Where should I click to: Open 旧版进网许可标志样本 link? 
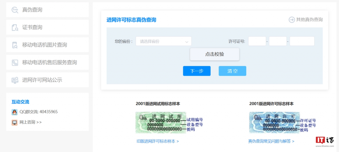[158, 141]
